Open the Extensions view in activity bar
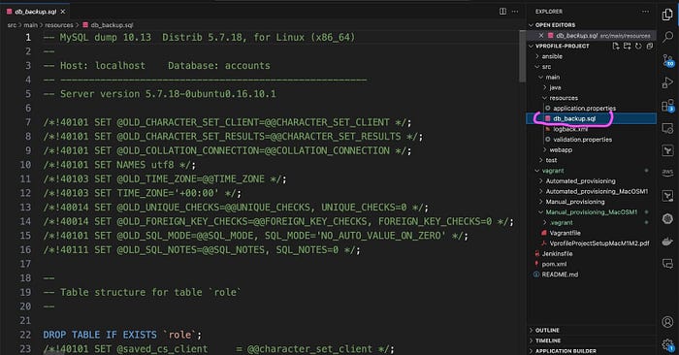This screenshot has height=355, width=679. click(667, 105)
